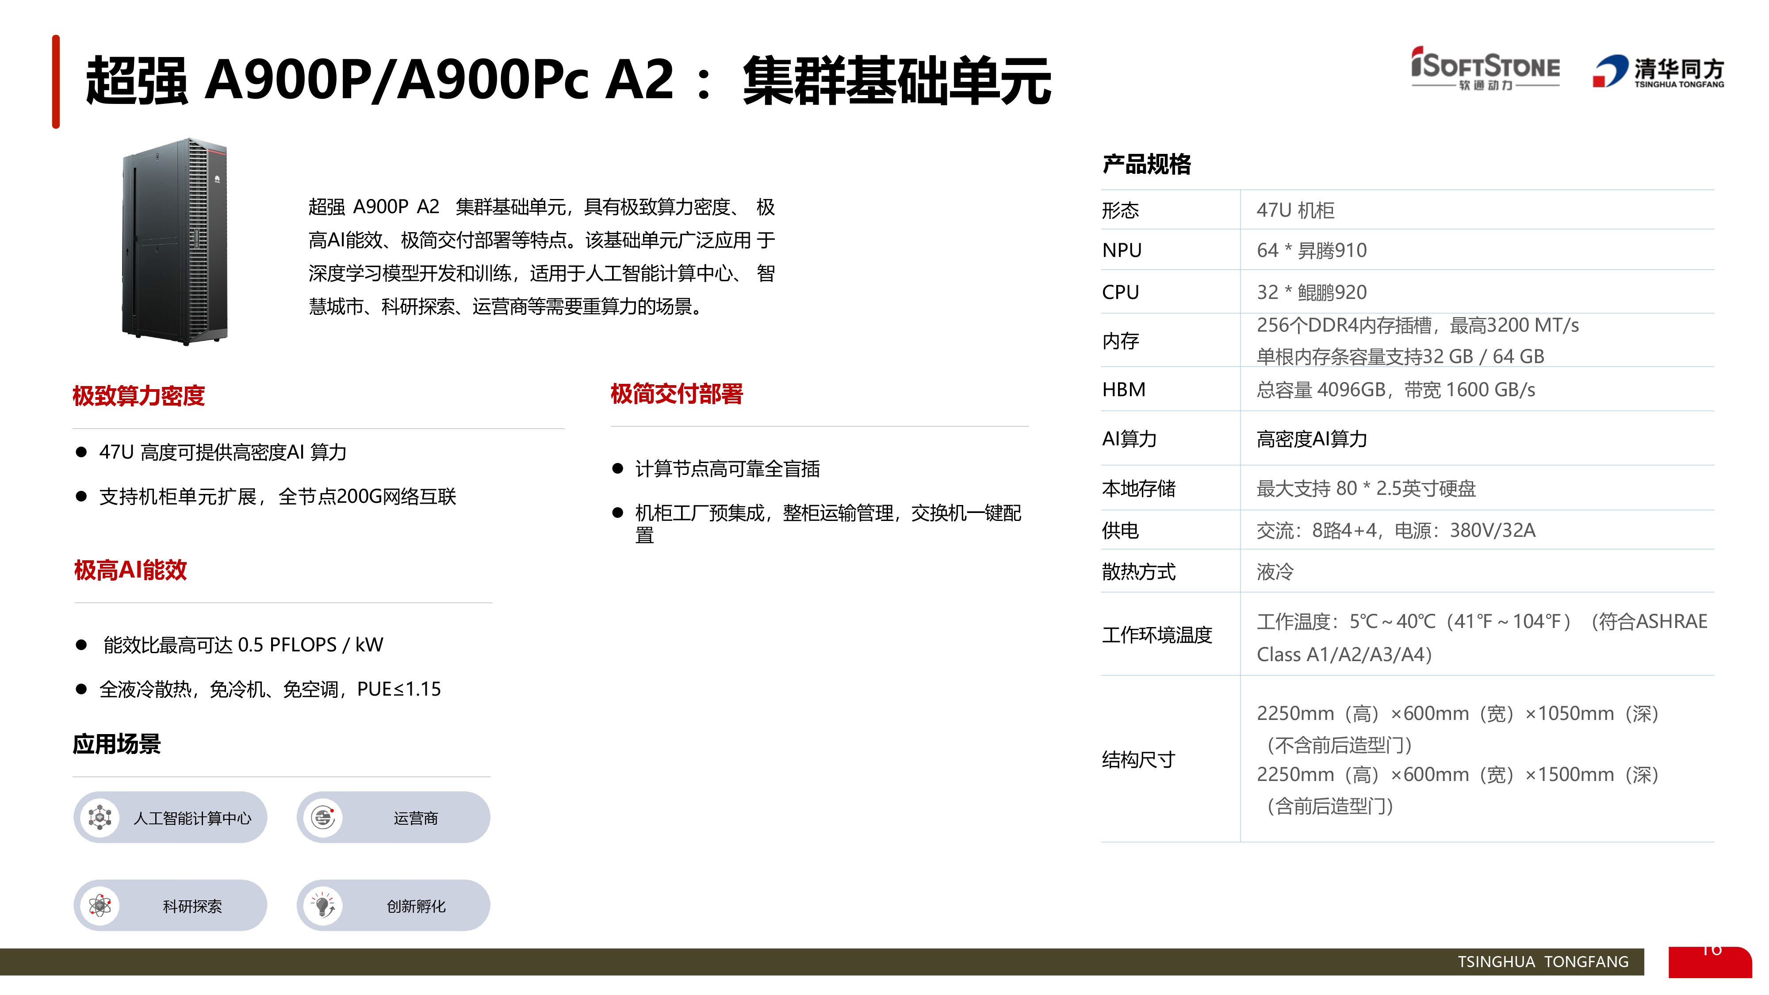Click the 极致算力密度 red heading
1769x995 pixels.
click(139, 395)
